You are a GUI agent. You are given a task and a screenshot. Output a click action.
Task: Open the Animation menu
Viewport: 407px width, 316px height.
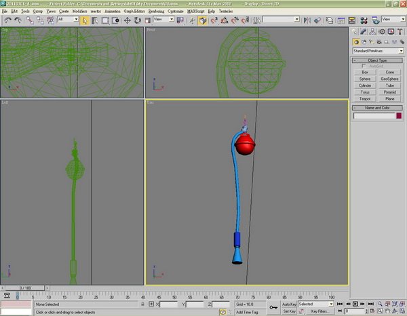[x=113, y=11]
